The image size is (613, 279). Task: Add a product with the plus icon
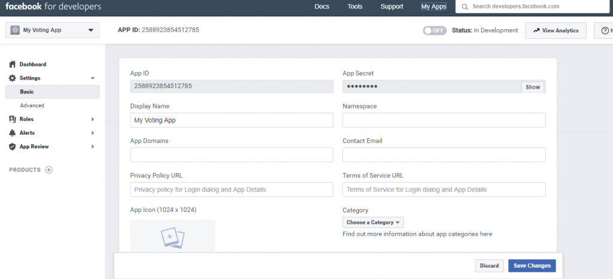coord(48,170)
